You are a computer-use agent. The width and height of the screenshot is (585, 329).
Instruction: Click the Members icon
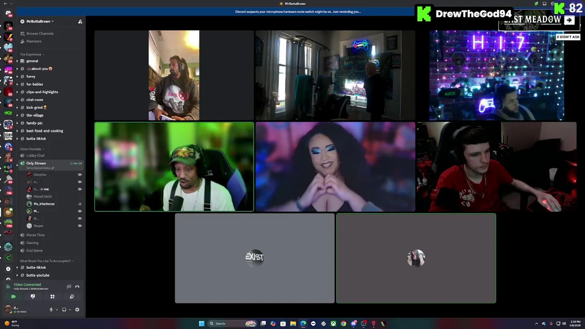[22, 41]
